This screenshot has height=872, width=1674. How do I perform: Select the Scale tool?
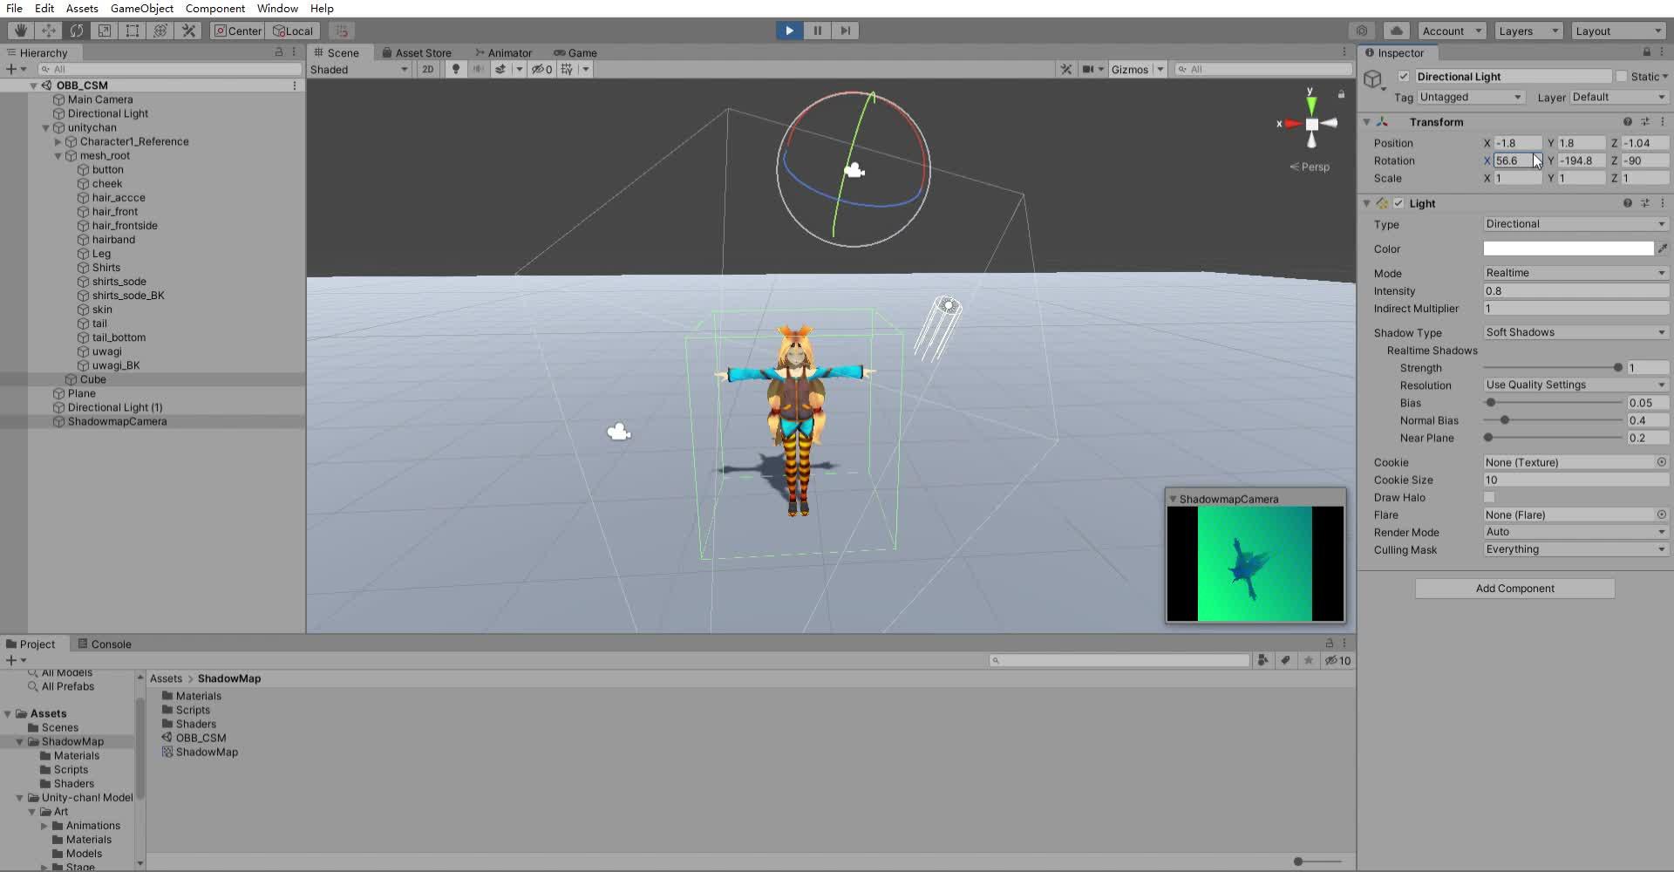point(105,31)
